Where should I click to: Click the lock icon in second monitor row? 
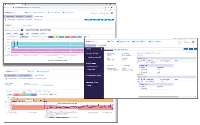142,82
